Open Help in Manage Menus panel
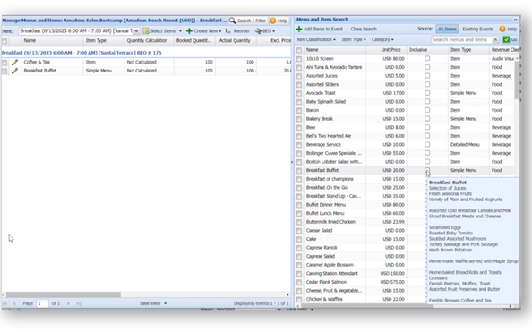532x332 pixels. point(279,21)
